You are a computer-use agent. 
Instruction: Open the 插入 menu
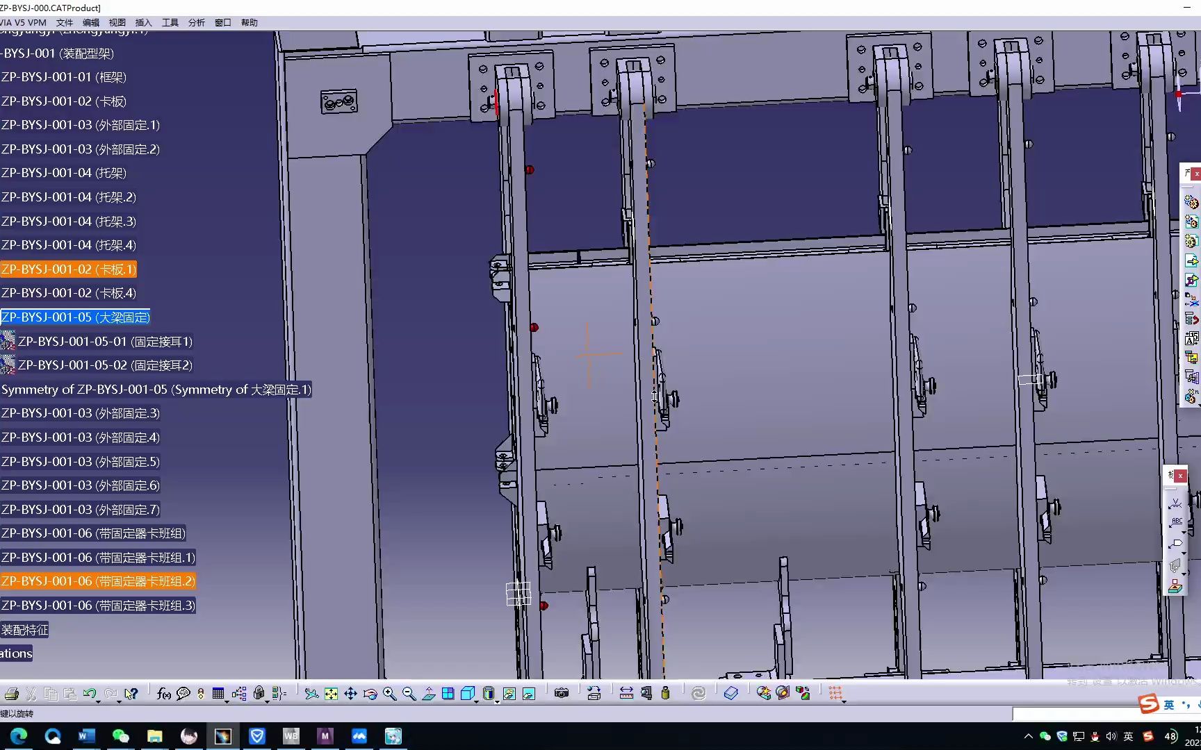[144, 22]
